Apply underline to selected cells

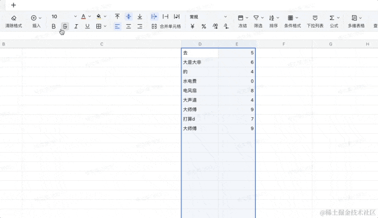(87, 27)
